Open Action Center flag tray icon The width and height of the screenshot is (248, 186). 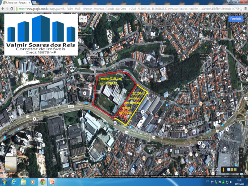[x=212, y=182]
